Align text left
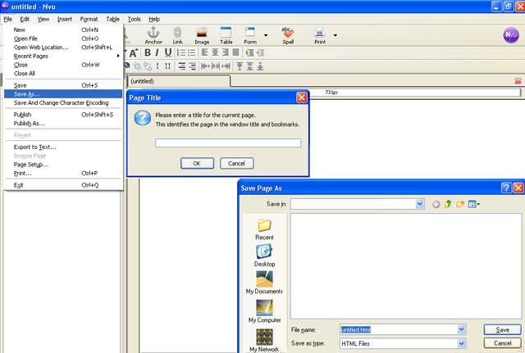 pos(204,52)
